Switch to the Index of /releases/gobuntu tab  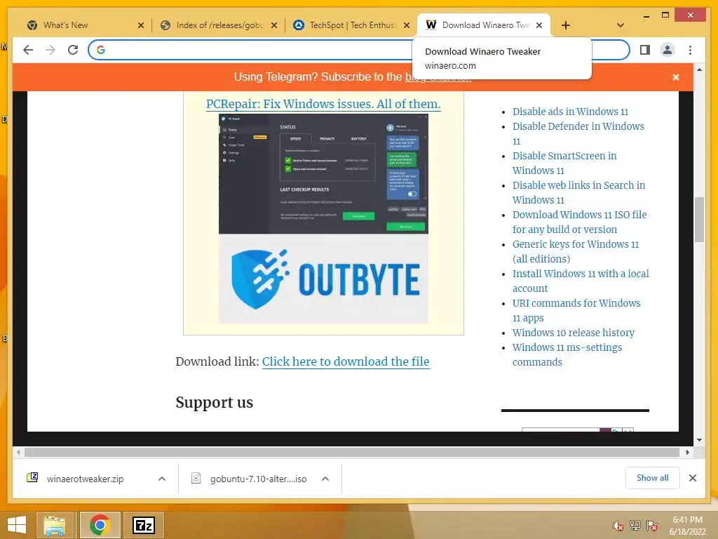tap(219, 25)
